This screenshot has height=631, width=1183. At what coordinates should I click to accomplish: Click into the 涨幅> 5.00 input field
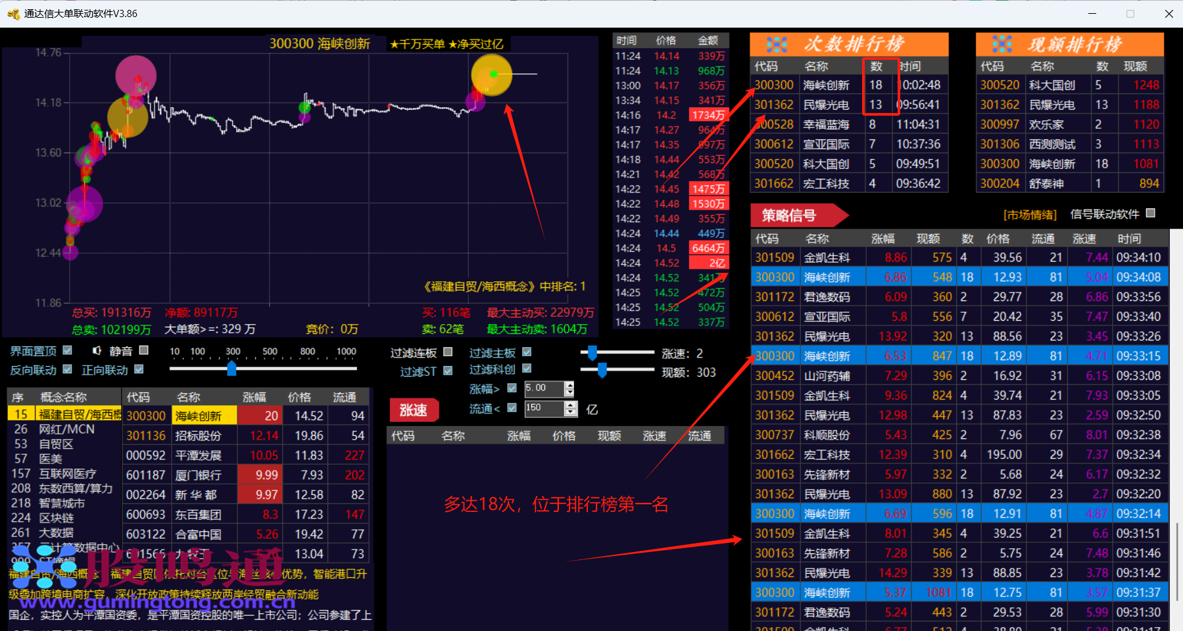[543, 388]
